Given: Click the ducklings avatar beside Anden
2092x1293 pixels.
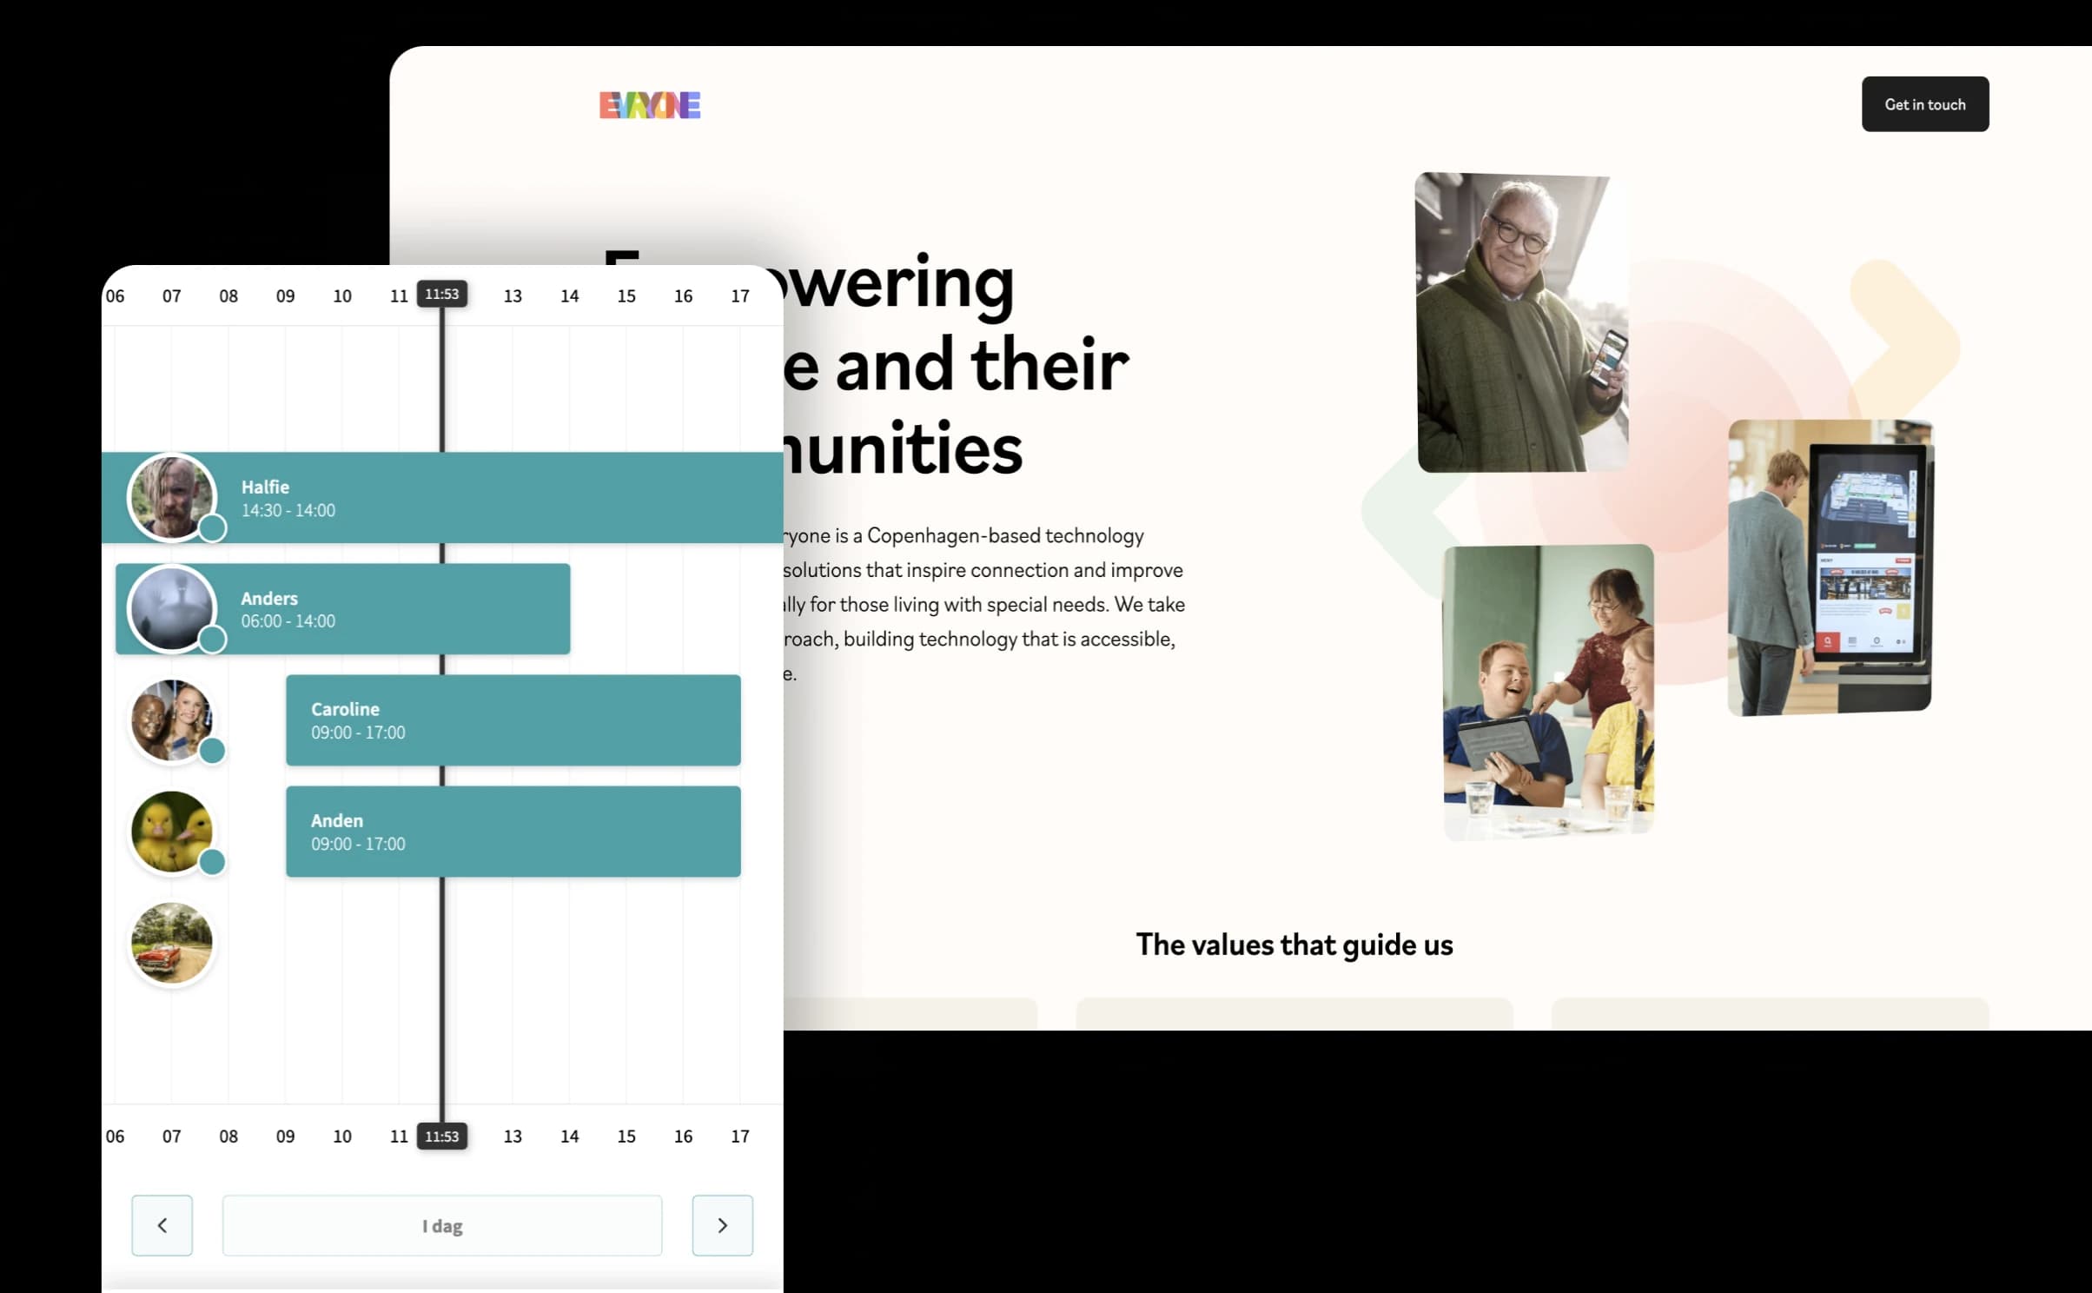Looking at the screenshot, I should coord(171,831).
